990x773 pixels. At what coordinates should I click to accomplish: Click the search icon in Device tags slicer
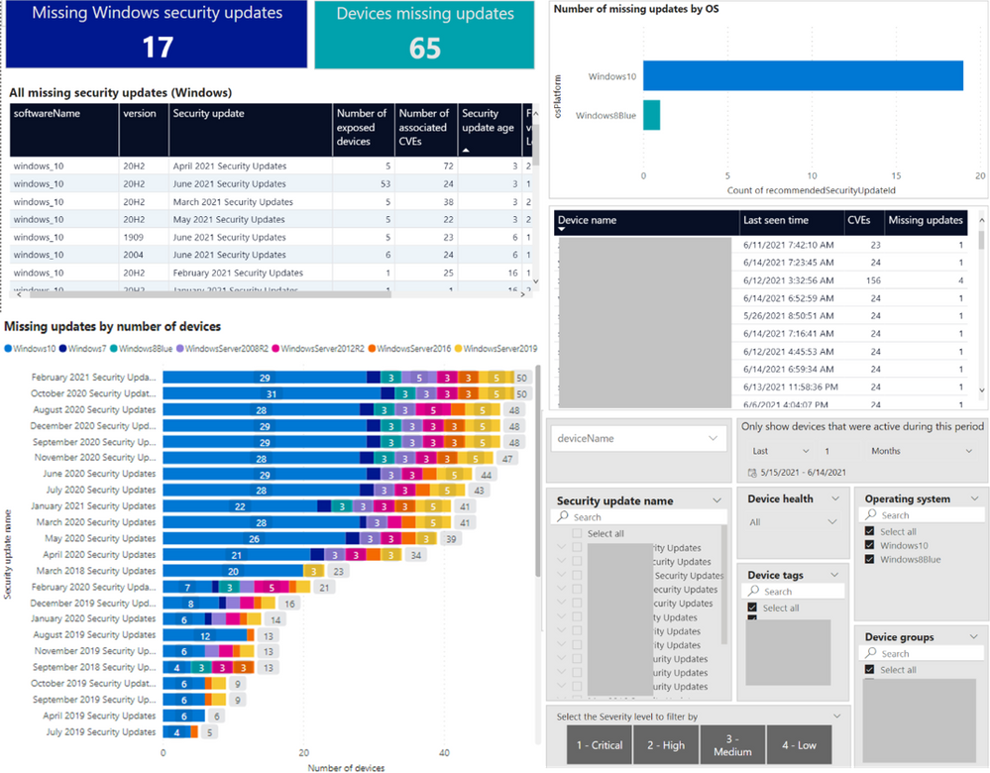753,592
